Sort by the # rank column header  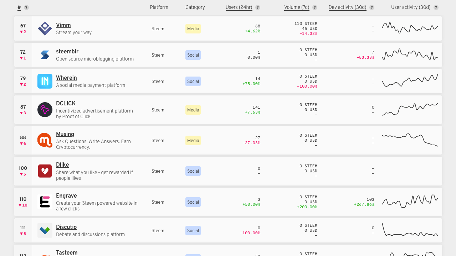pos(19,7)
